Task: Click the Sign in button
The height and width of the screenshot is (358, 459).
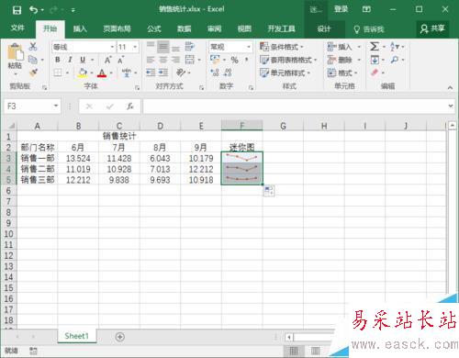Action: coord(341,9)
